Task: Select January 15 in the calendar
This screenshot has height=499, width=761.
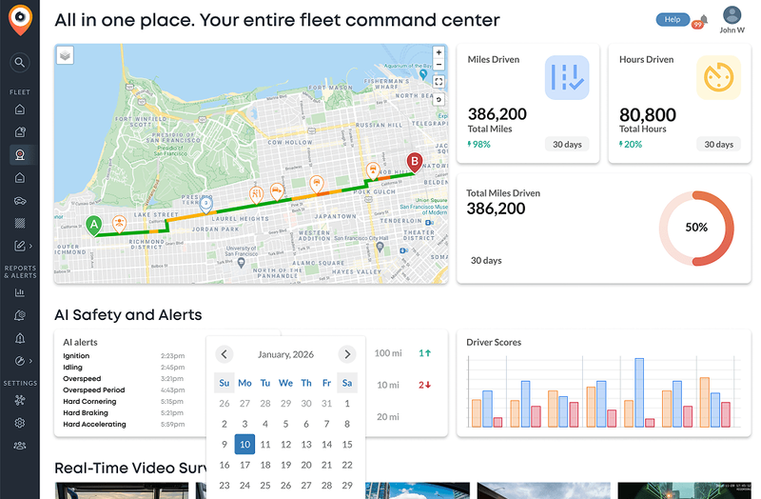Action: click(x=347, y=445)
